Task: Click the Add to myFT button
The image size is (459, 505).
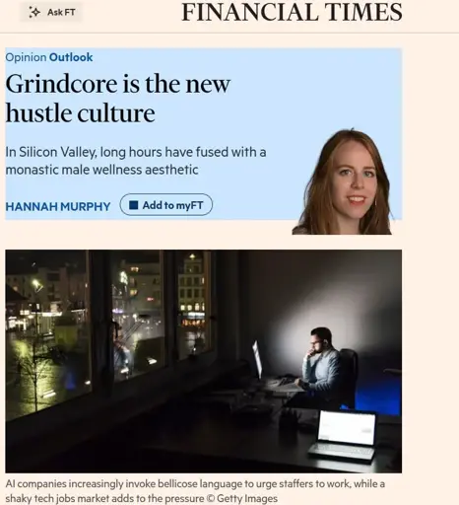Action: 166,205
